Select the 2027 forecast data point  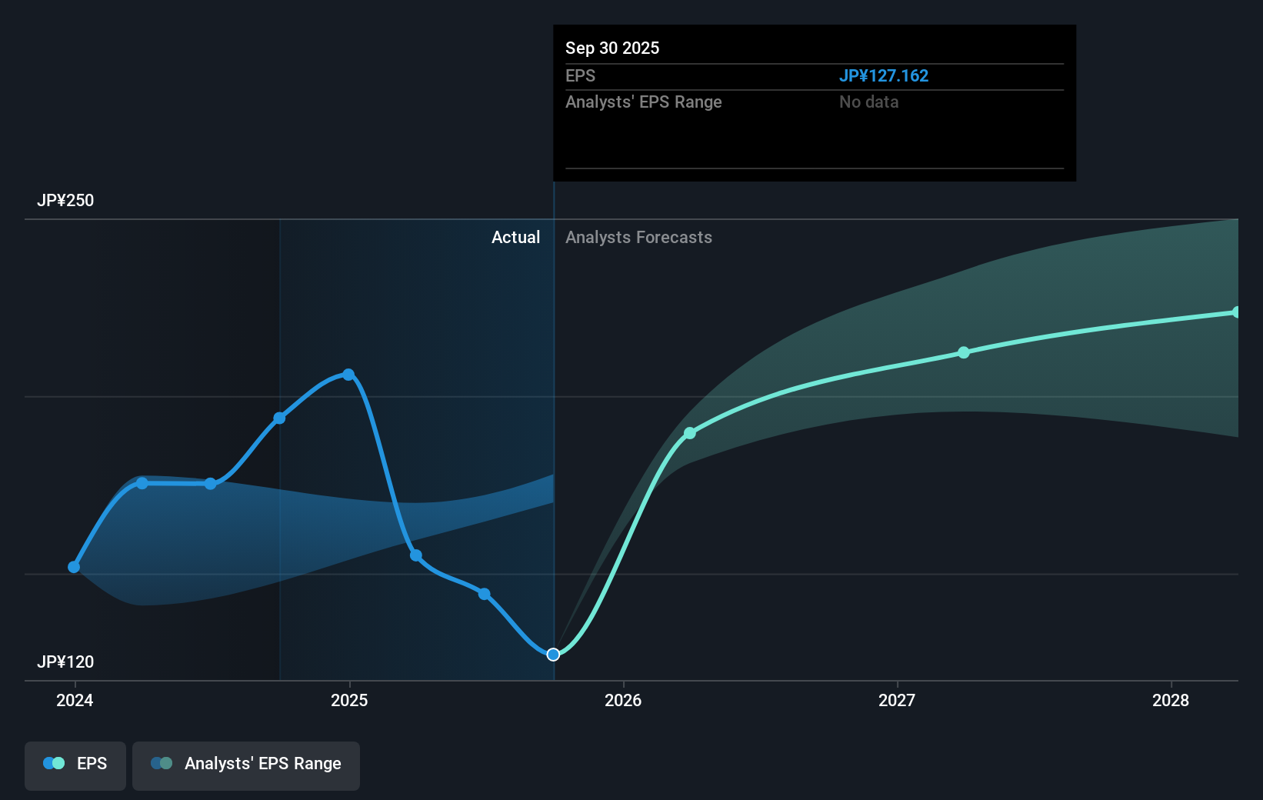(x=964, y=353)
